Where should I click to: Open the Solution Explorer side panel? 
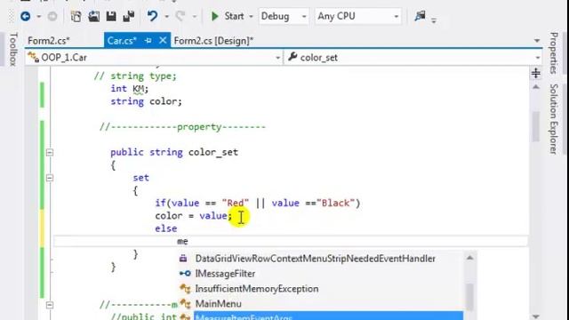tap(554, 119)
